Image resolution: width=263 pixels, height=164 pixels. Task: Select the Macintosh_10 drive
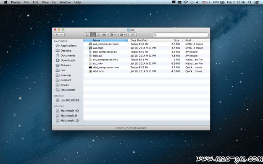pos(67,120)
